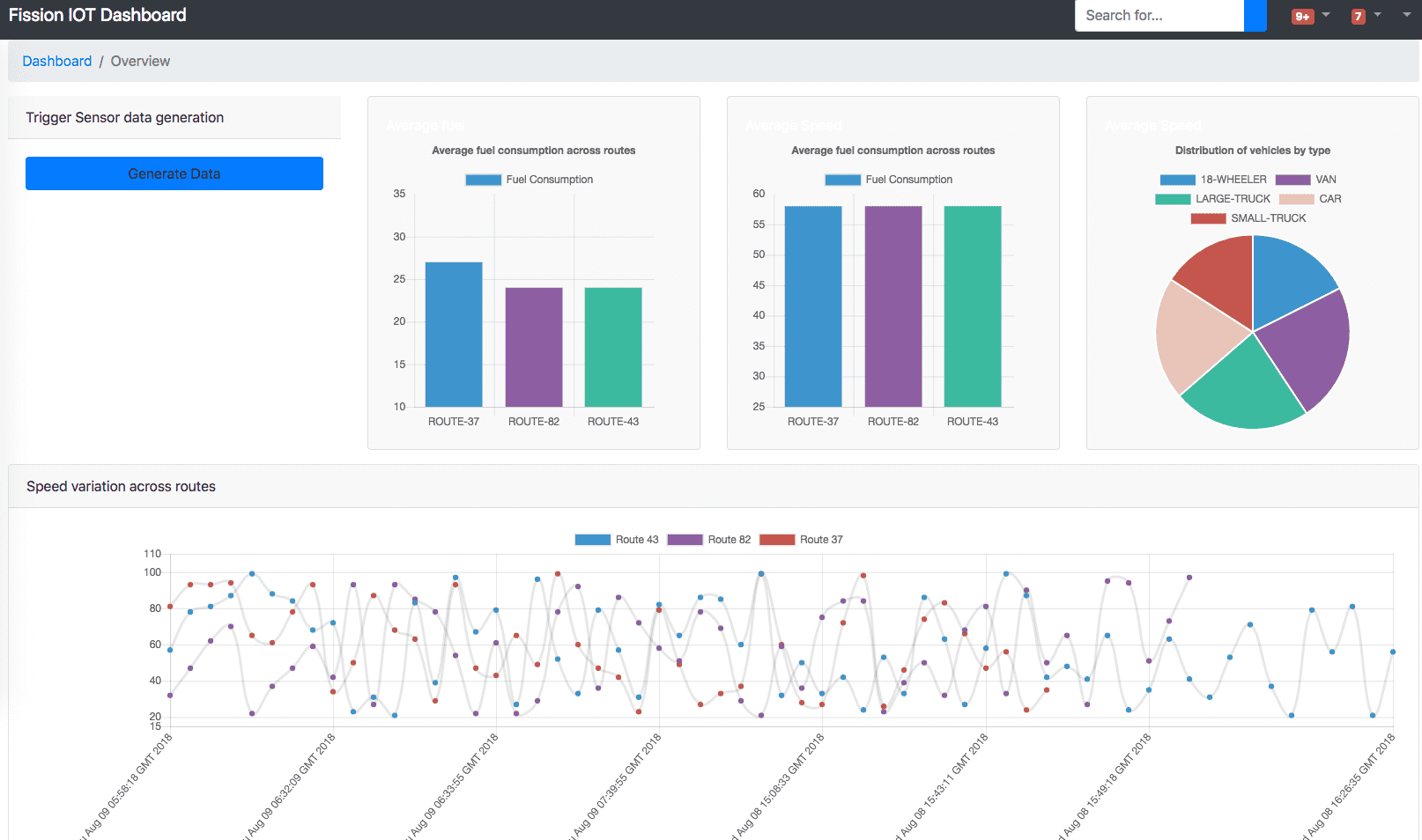This screenshot has height=840, width=1422.
Task: Go to the Dashboard breadcrumb link
Action: point(56,61)
